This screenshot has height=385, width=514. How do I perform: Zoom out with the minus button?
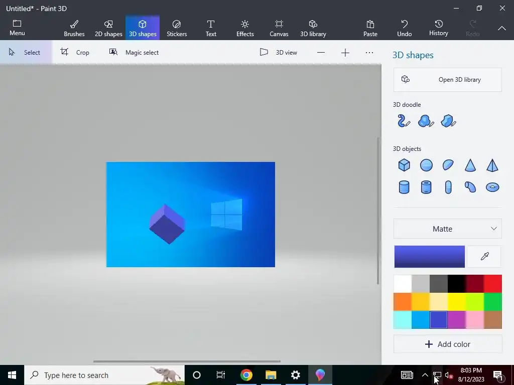pos(321,52)
